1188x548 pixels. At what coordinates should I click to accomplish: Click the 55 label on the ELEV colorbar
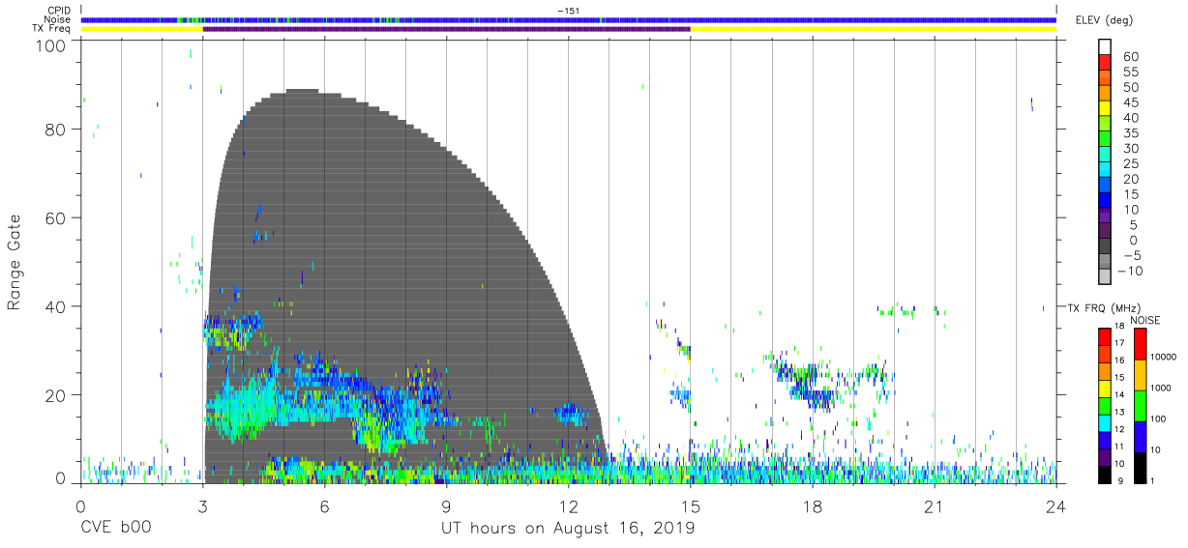(x=1129, y=72)
